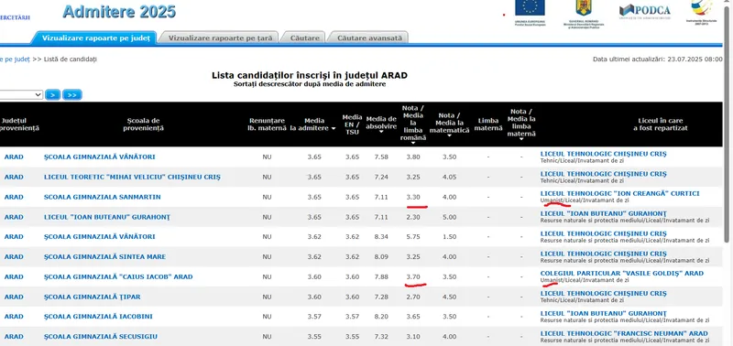Screen dimensions: 733x346
Task: Select the 5.00 mathematics grade cell
Action: tap(449, 217)
